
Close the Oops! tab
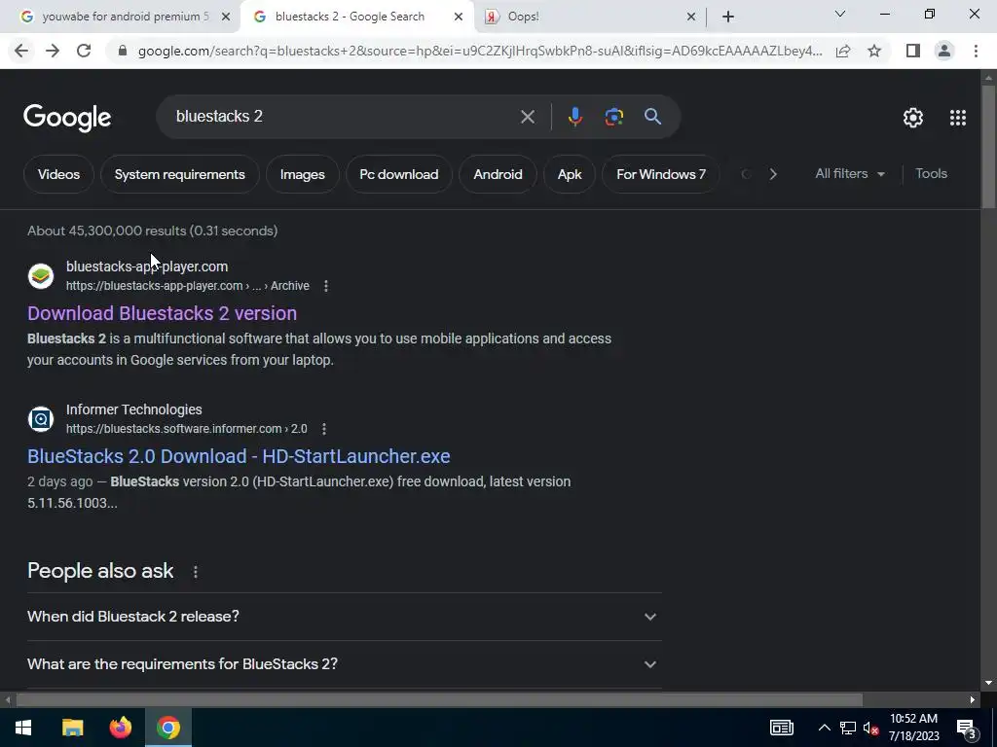point(691,17)
